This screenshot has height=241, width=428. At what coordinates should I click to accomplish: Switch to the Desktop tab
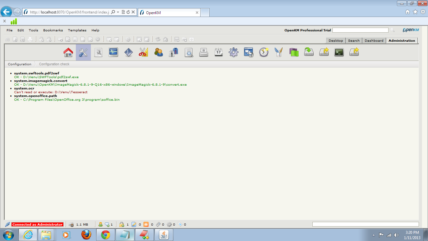(x=336, y=40)
